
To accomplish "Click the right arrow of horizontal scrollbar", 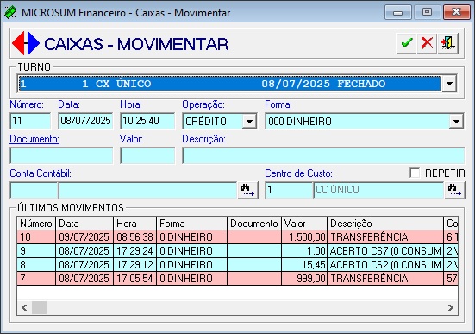I will coord(451,307).
